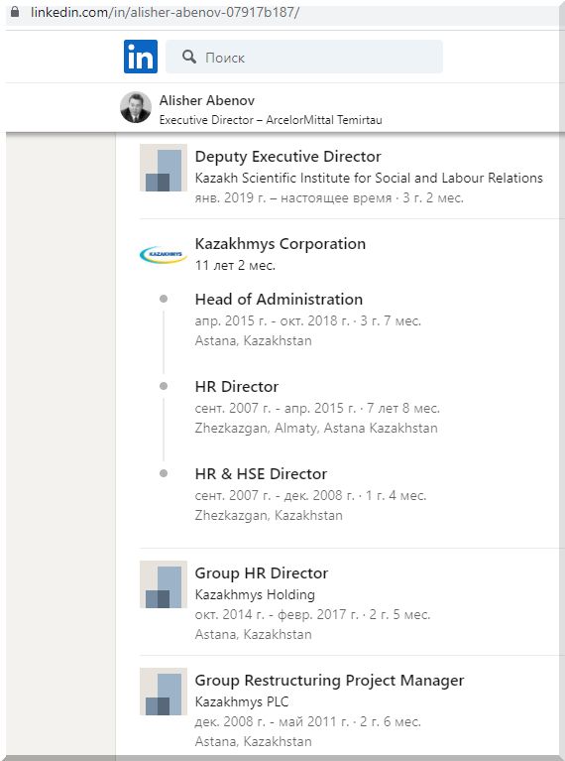Open the Kazakhmys Corporation company link
This screenshot has height=761, width=565.
tap(281, 244)
